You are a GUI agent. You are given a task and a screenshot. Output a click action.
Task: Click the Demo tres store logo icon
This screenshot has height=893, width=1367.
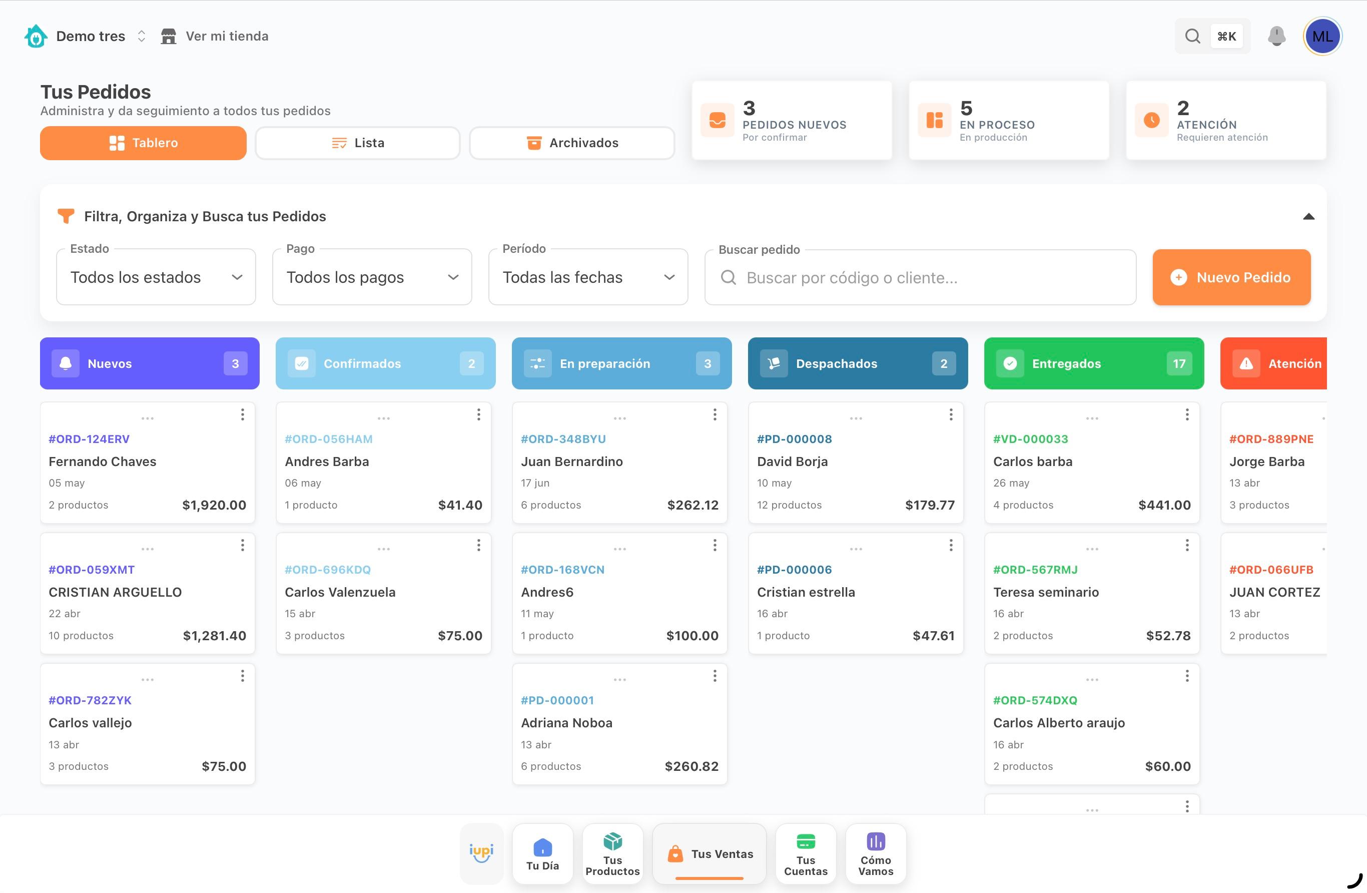[x=36, y=36]
